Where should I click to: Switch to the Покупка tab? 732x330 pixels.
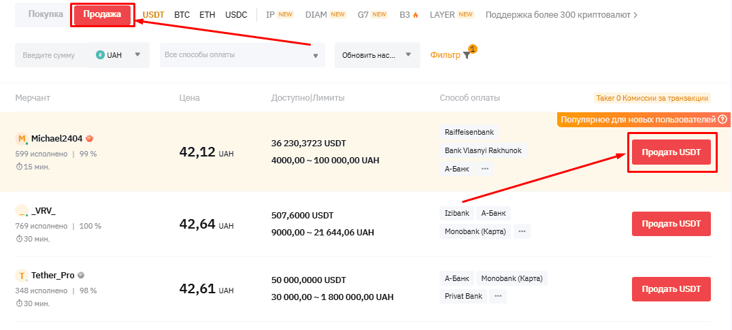46,14
